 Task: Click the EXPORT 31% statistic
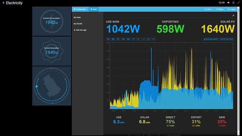point(196,122)
